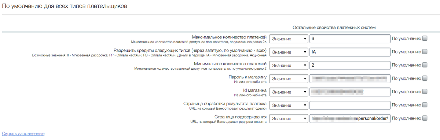Screen dimensions: 440x140
Task: Tick 'По умолчанию' for Минимальное количество платежей
Action: point(425,65)
